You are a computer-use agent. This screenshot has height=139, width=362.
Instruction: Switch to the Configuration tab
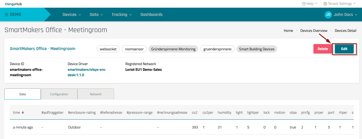[x=59, y=94]
